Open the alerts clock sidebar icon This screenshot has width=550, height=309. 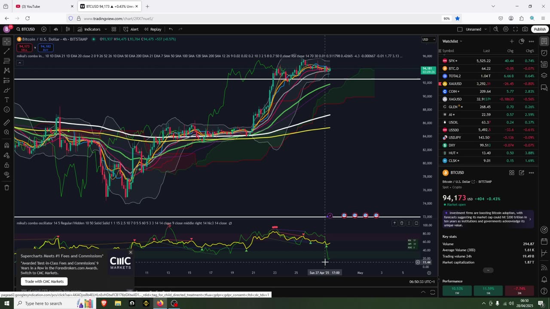(544, 53)
